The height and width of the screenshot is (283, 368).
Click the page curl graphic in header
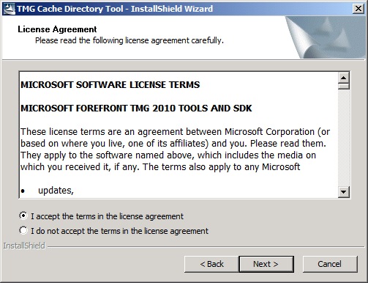click(x=326, y=37)
